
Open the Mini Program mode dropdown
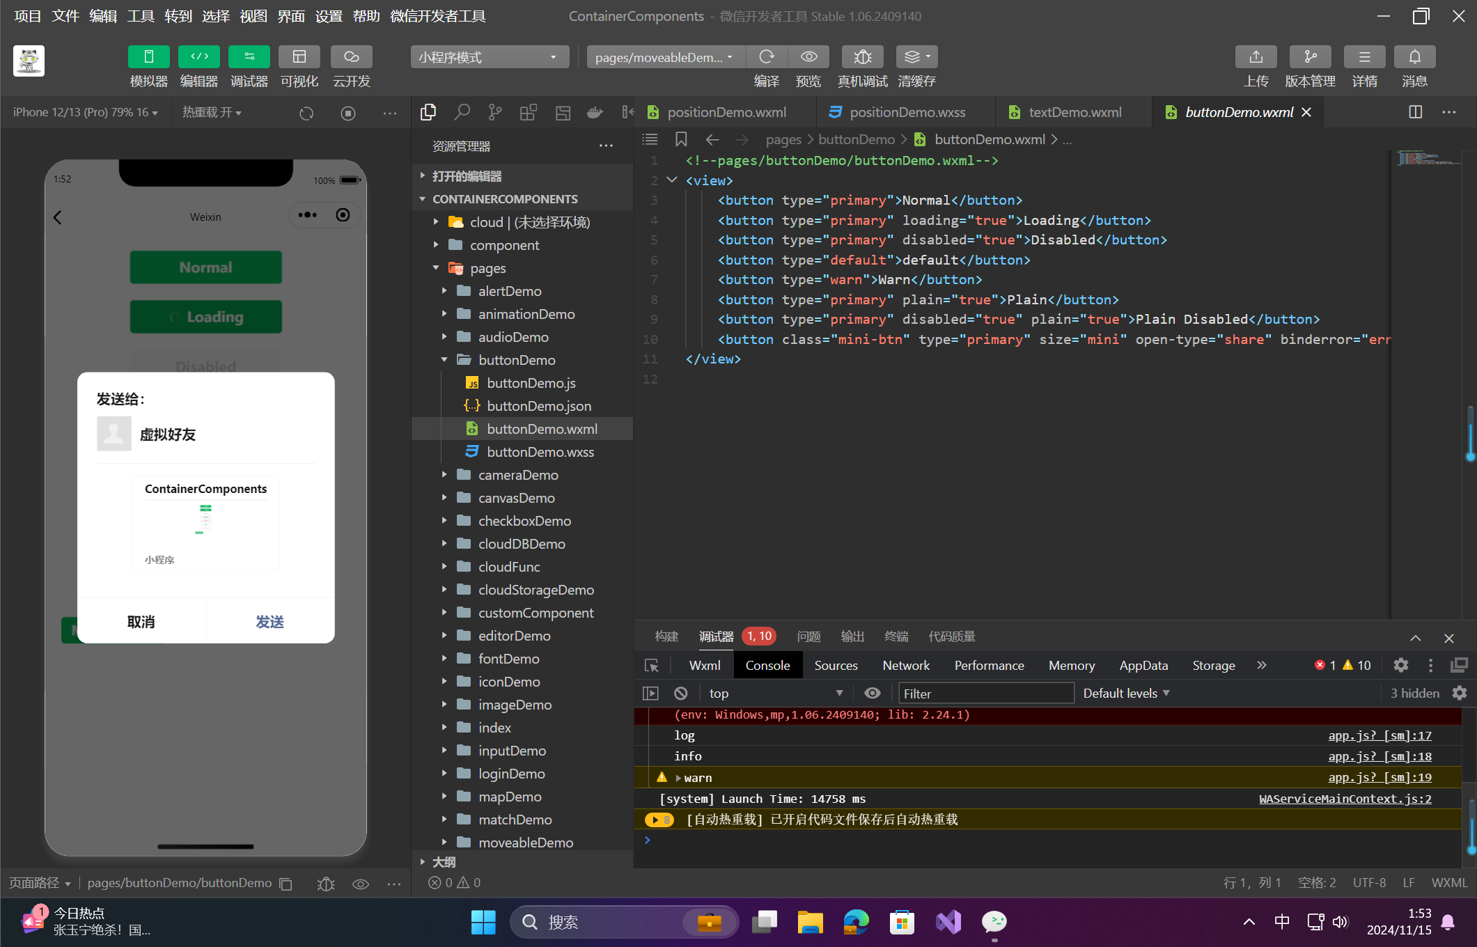coord(489,57)
